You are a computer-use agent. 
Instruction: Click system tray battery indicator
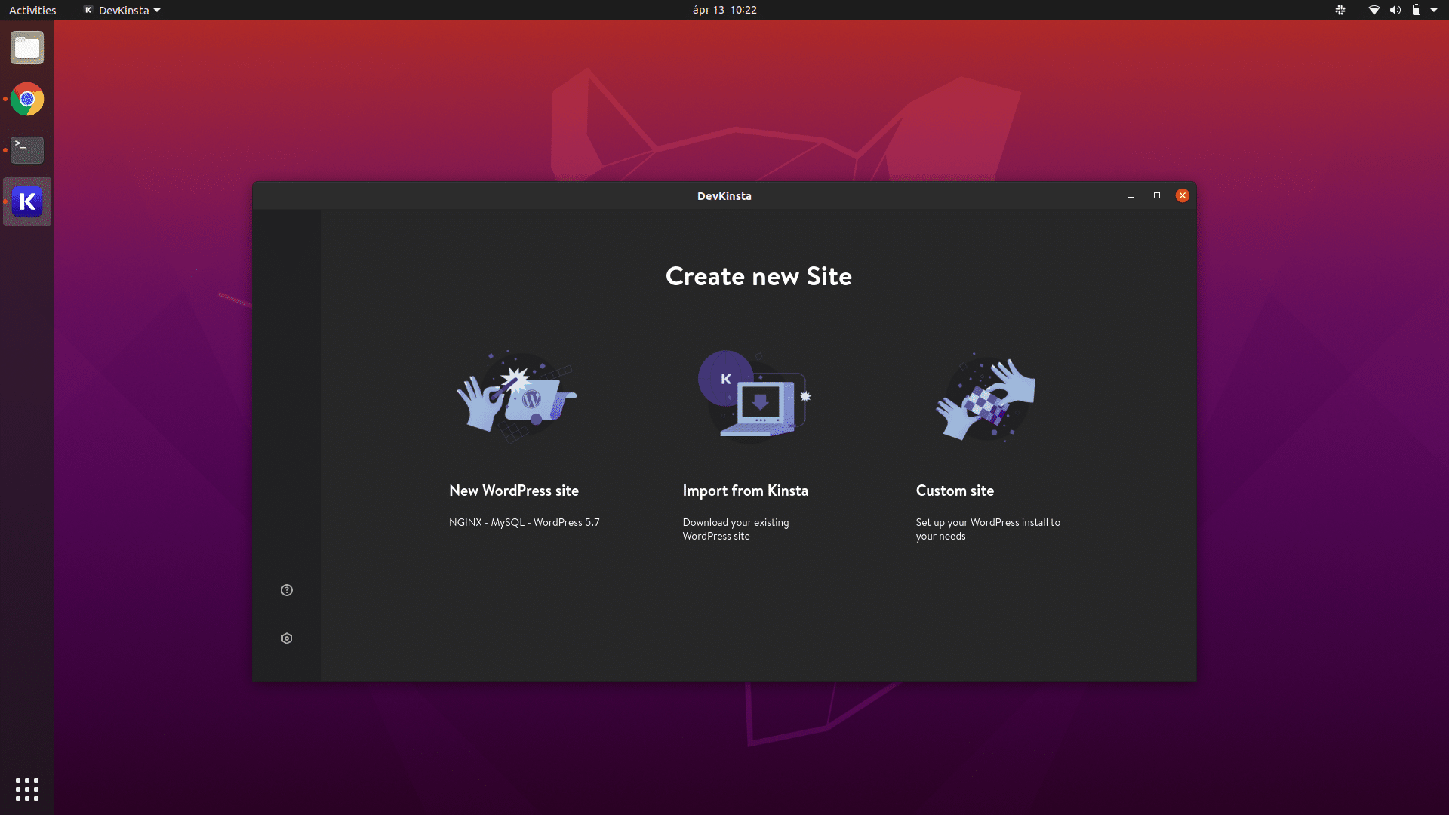click(1415, 10)
